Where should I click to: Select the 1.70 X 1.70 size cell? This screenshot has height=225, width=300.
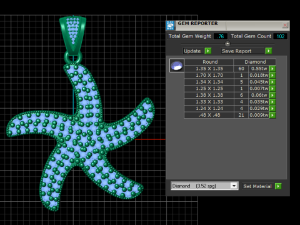[x=209, y=75]
